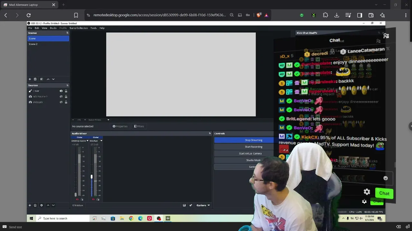
Task: Expand the Desktop Audio channel dropdown arrow
Action: click(x=87, y=141)
